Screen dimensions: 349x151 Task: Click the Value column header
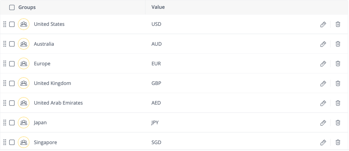click(x=158, y=7)
